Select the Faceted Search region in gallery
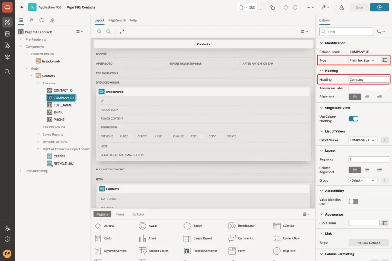 (154, 251)
